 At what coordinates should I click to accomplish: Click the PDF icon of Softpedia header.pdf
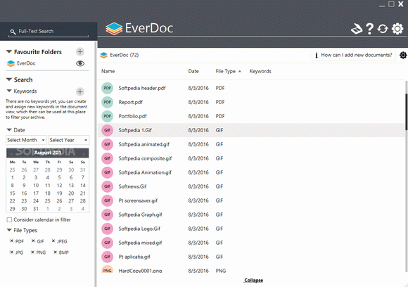coord(107,88)
